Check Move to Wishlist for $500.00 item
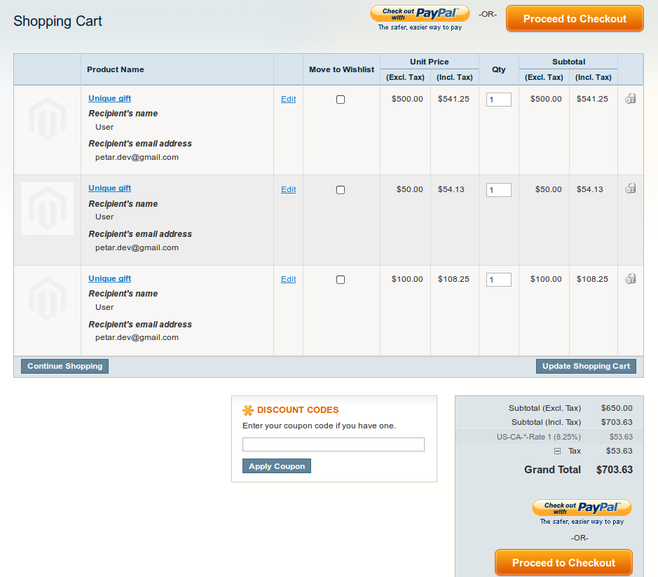Screen dimensions: 658x577 (341, 100)
